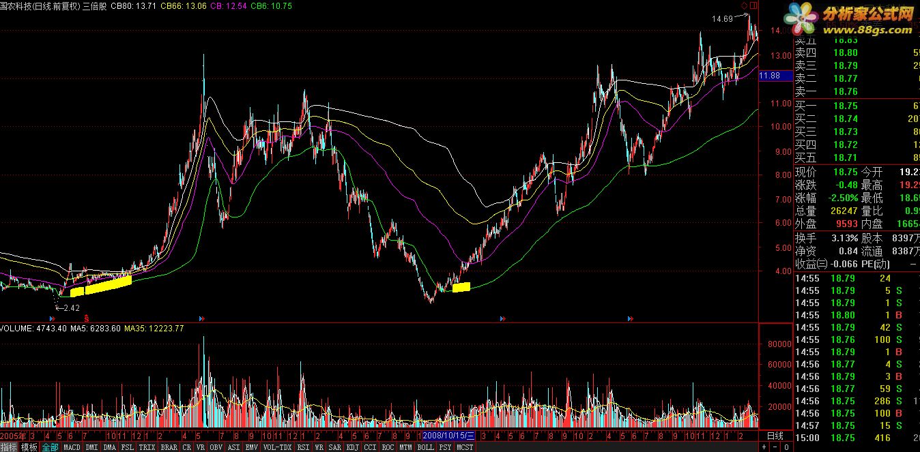Switch to the 模板 tab
The image size is (920, 452).
29,447
